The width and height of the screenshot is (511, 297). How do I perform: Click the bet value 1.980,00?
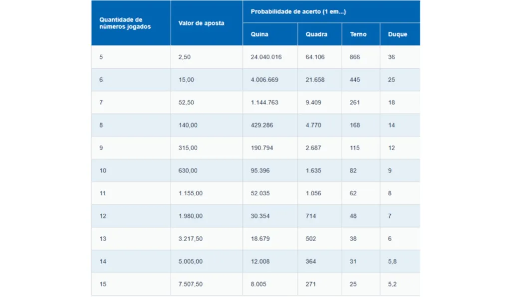[190, 216]
